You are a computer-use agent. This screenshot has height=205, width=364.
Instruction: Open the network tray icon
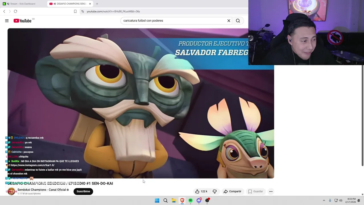coord(336,200)
